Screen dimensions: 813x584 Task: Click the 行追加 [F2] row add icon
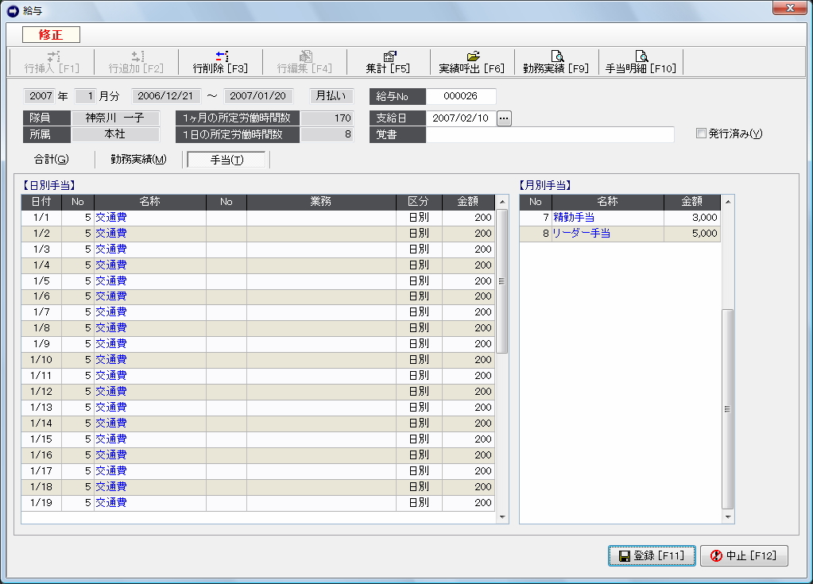pyautogui.click(x=138, y=56)
